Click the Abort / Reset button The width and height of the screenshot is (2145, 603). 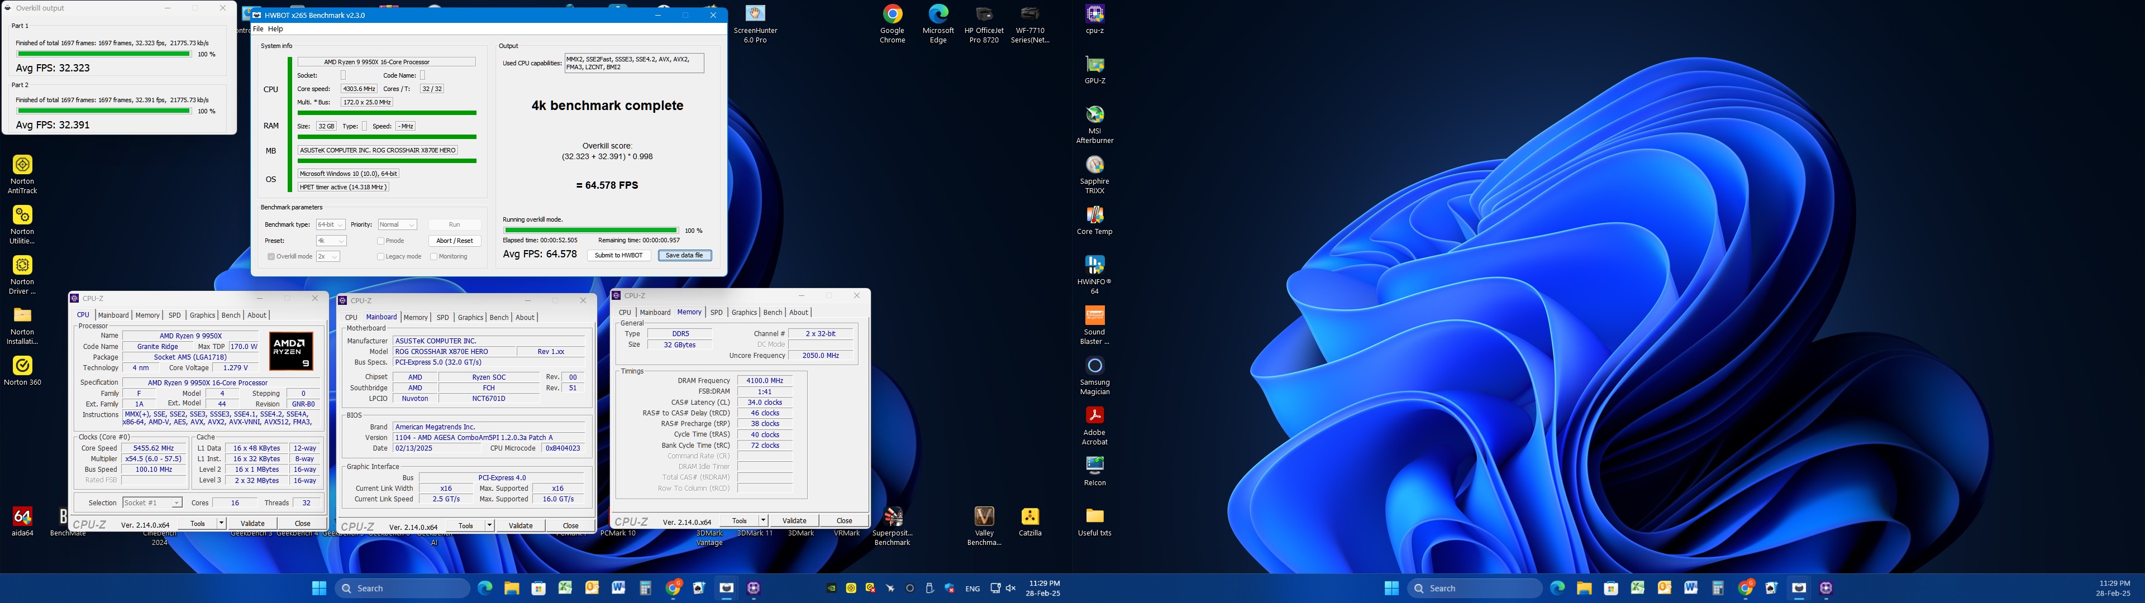pyautogui.click(x=455, y=241)
